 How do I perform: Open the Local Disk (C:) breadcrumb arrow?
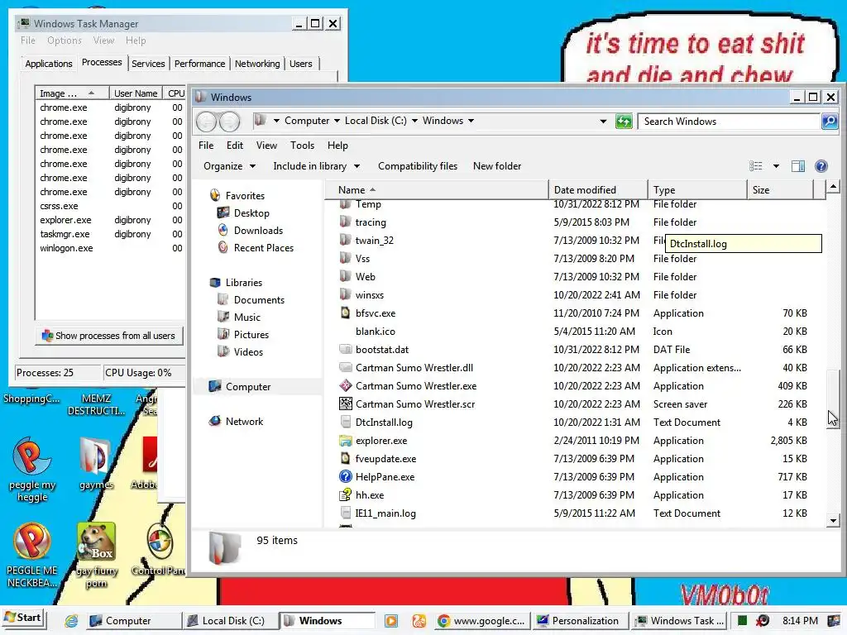(x=414, y=121)
